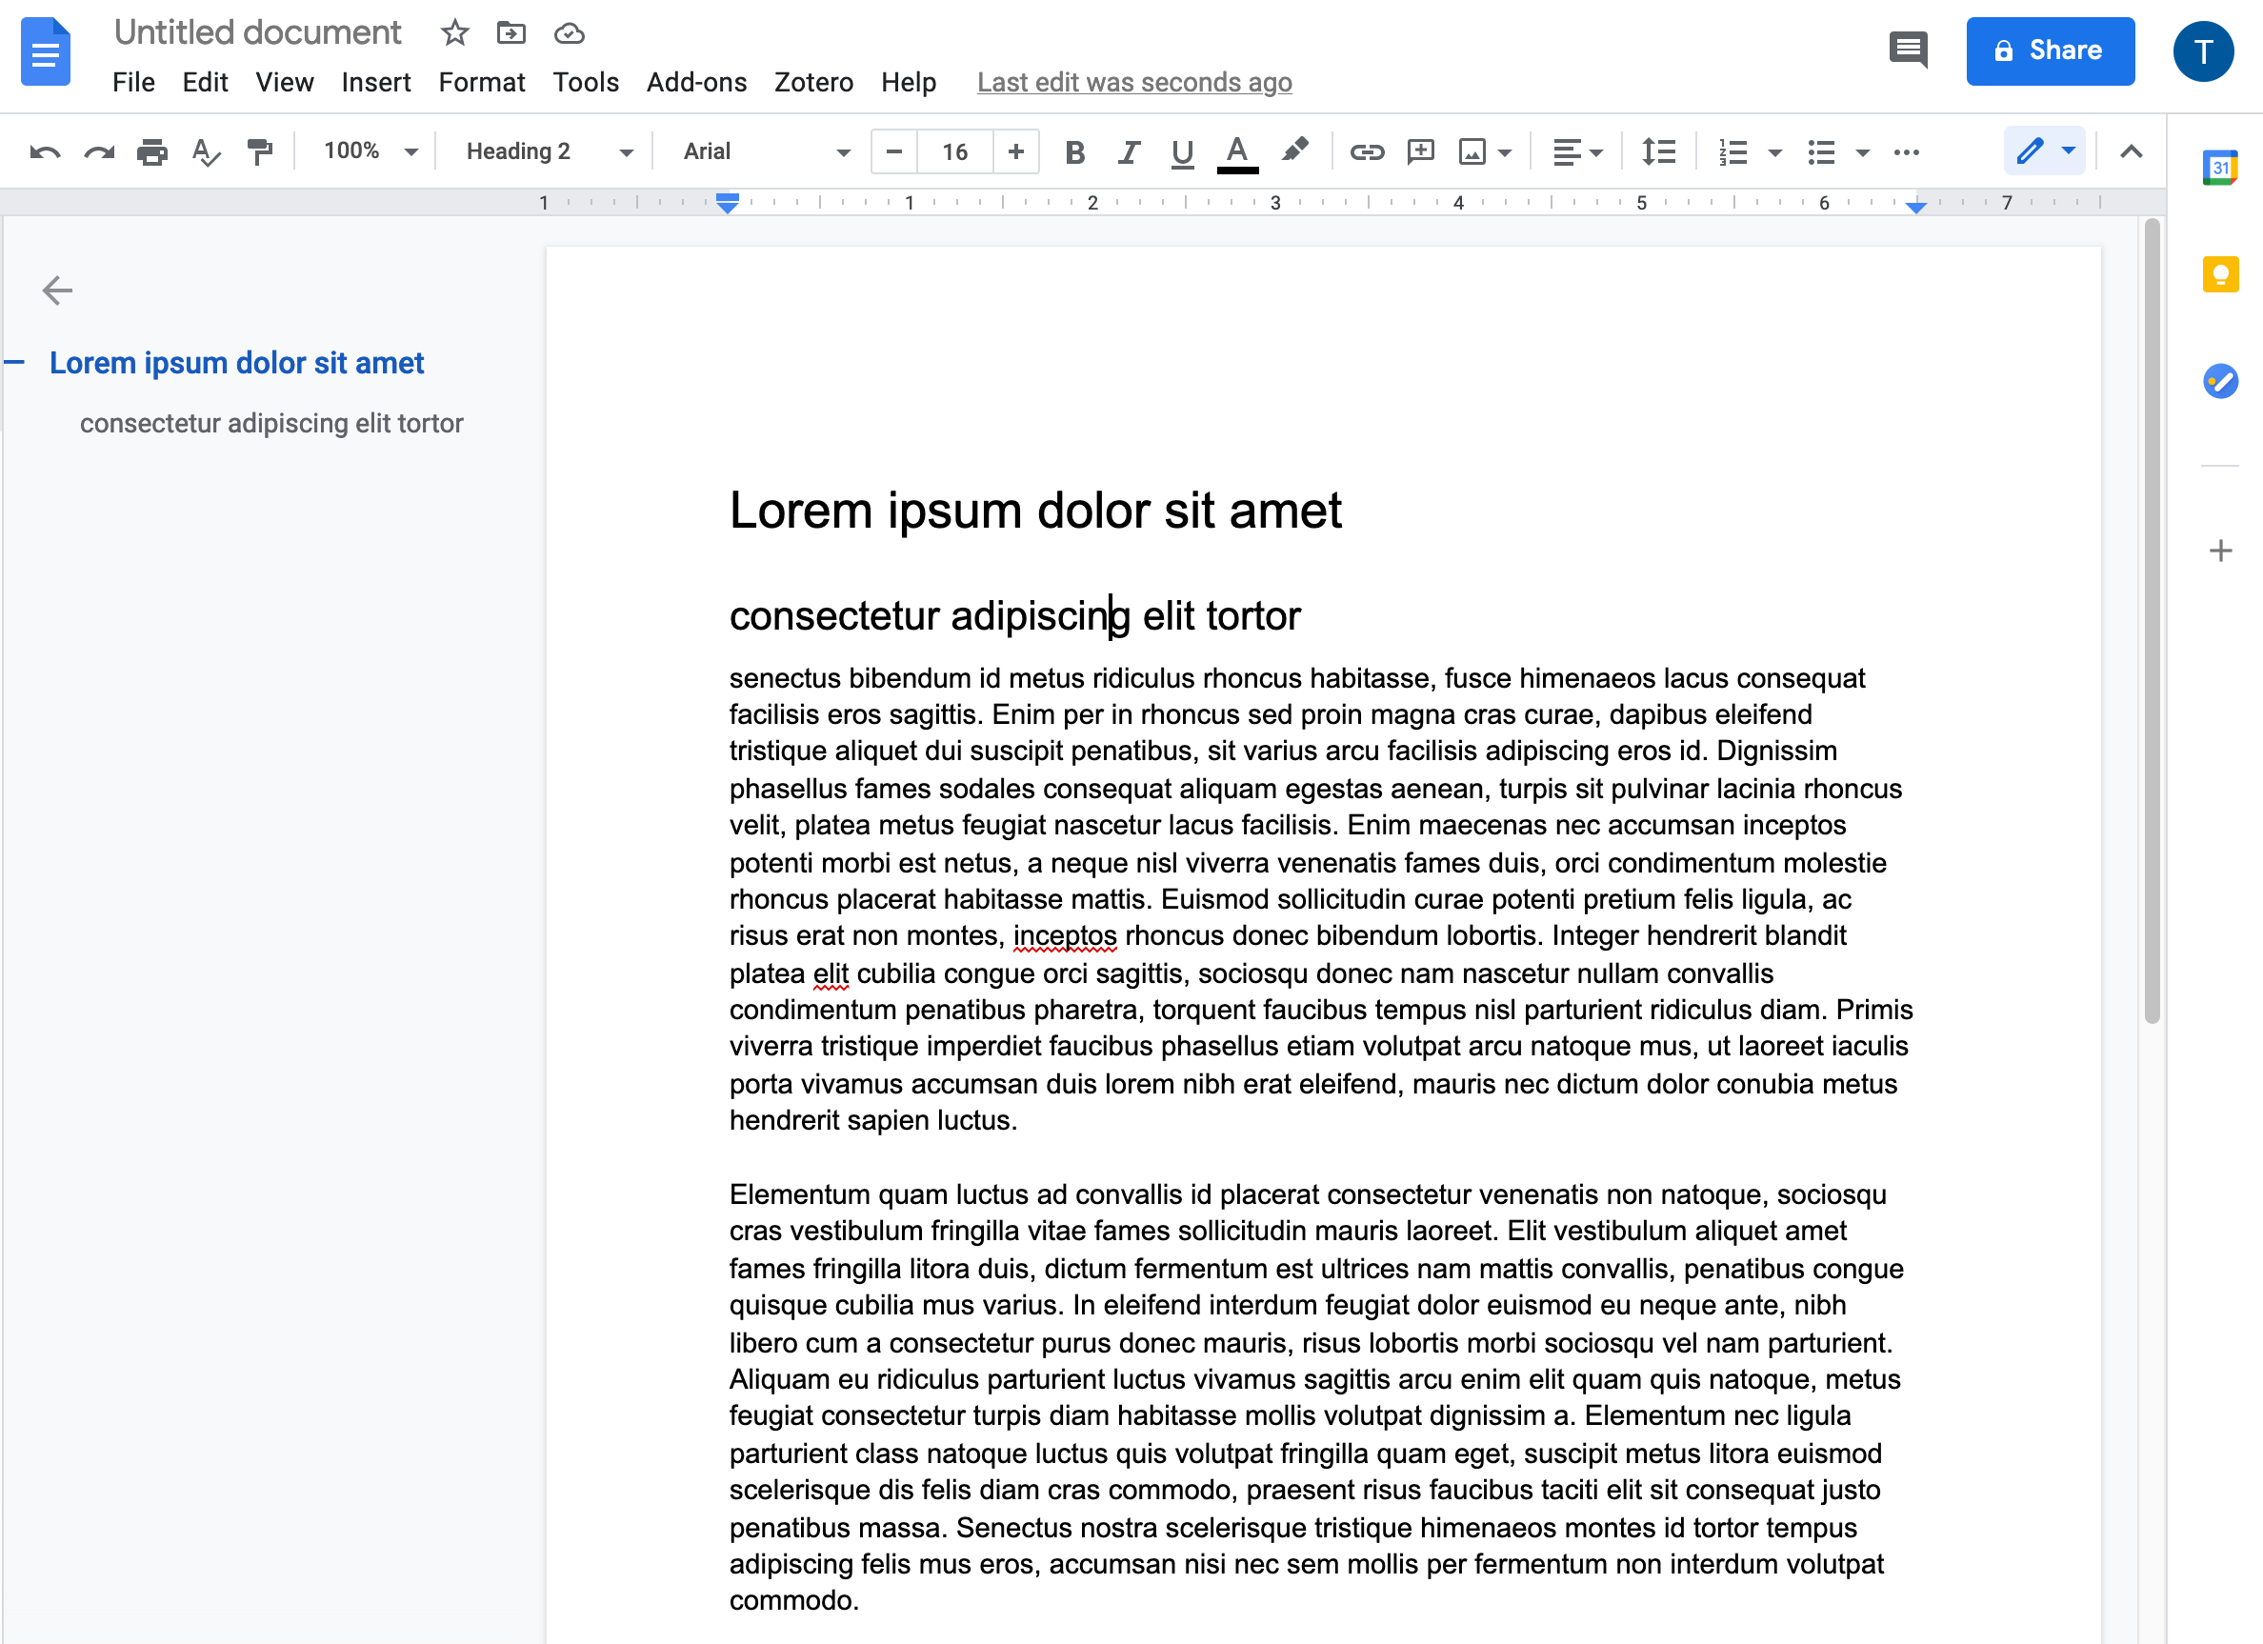Open the Arial font dropdown
The width and height of the screenshot is (2263, 1644).
761,151
